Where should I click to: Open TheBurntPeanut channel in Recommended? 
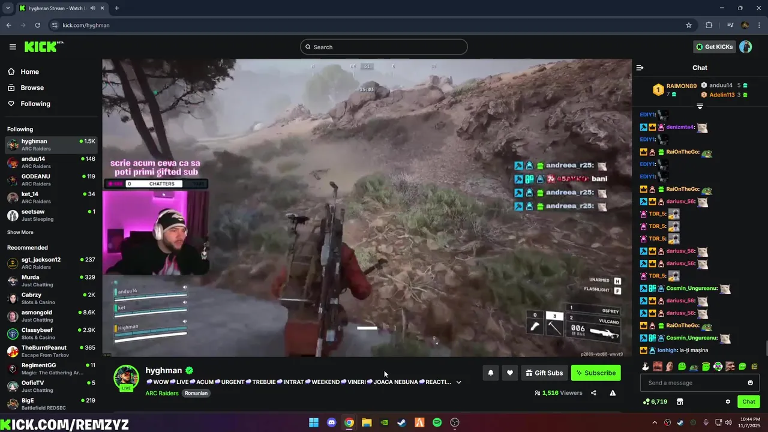tap(51, 351)
